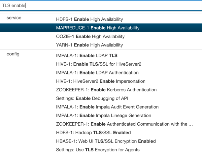Image resolution: width=202 pixels, height=154 pixels.
Task: Click the "service" category label
Action: (x=14, y=18)
